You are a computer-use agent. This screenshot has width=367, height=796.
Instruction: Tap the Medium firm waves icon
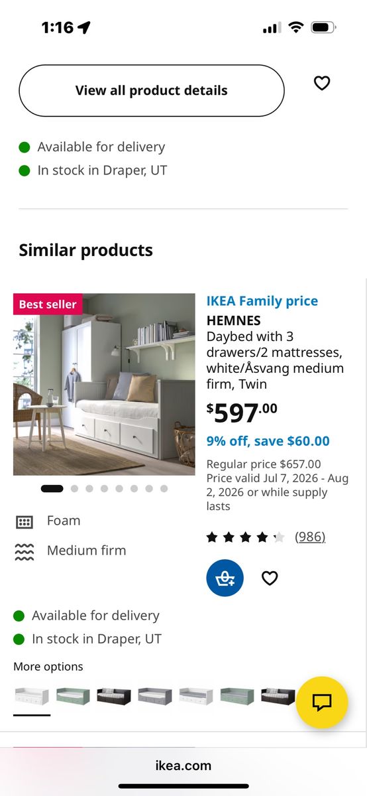24,551
